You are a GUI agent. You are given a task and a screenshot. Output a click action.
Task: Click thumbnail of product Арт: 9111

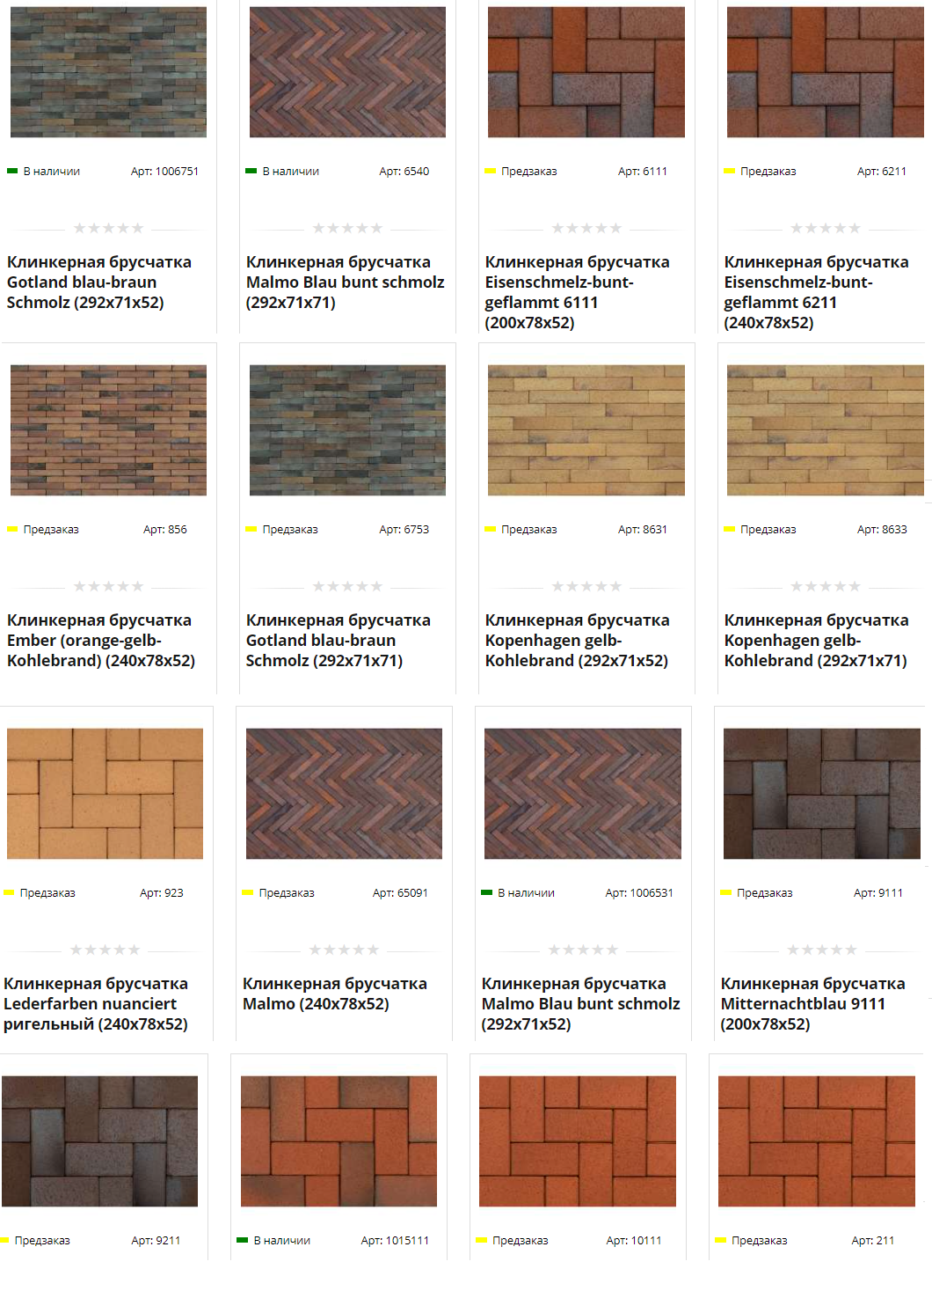pyautogui.click(x=822, y=794)
